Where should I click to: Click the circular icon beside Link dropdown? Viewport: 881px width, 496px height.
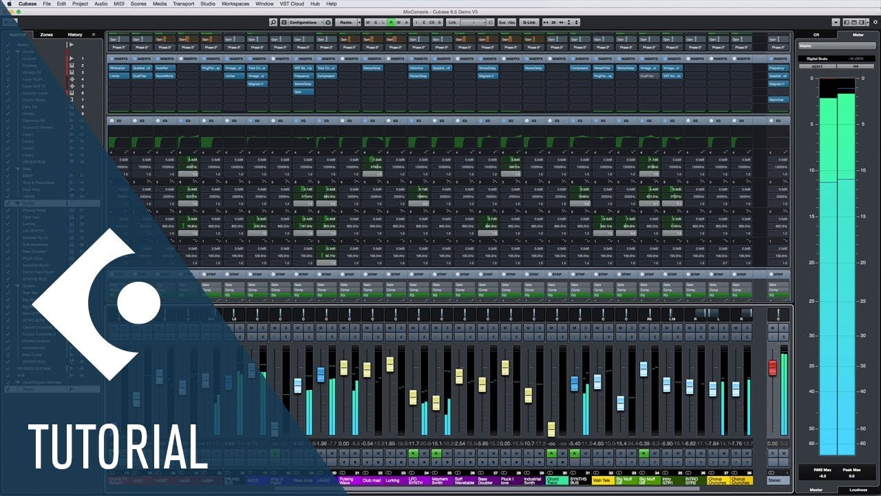click(x=491, y=22)
